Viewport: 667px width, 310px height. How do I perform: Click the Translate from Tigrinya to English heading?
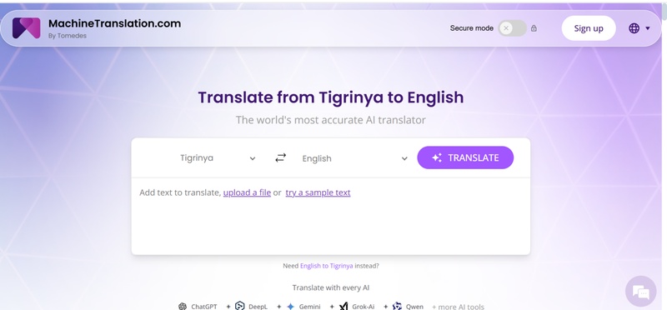(330, 97)
